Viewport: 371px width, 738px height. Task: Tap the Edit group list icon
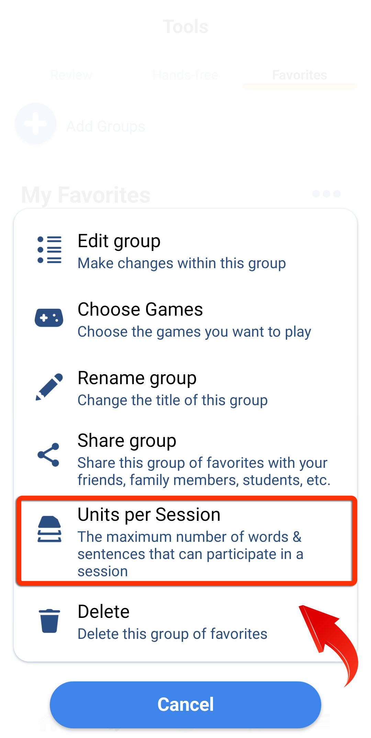click(49, 250)
